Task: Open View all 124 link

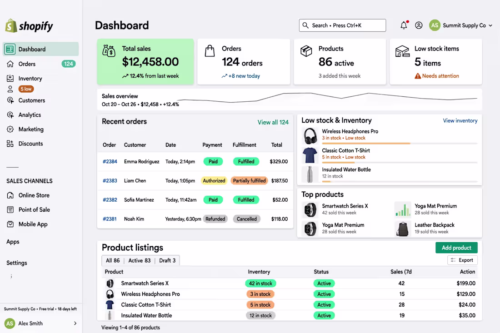Action: (x=273, y=122)
